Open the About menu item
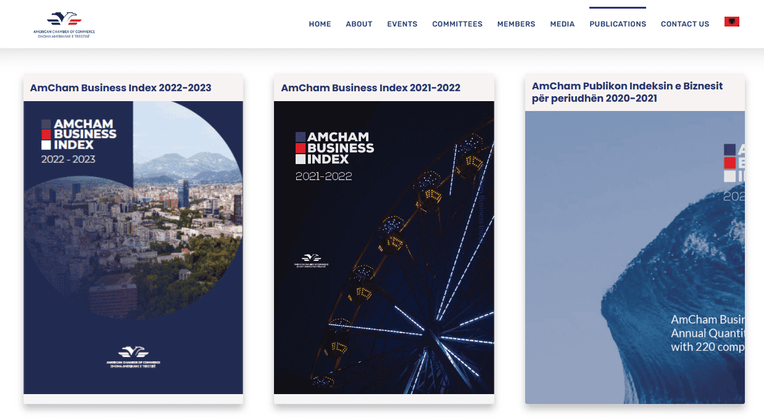 tap(359, 24)
